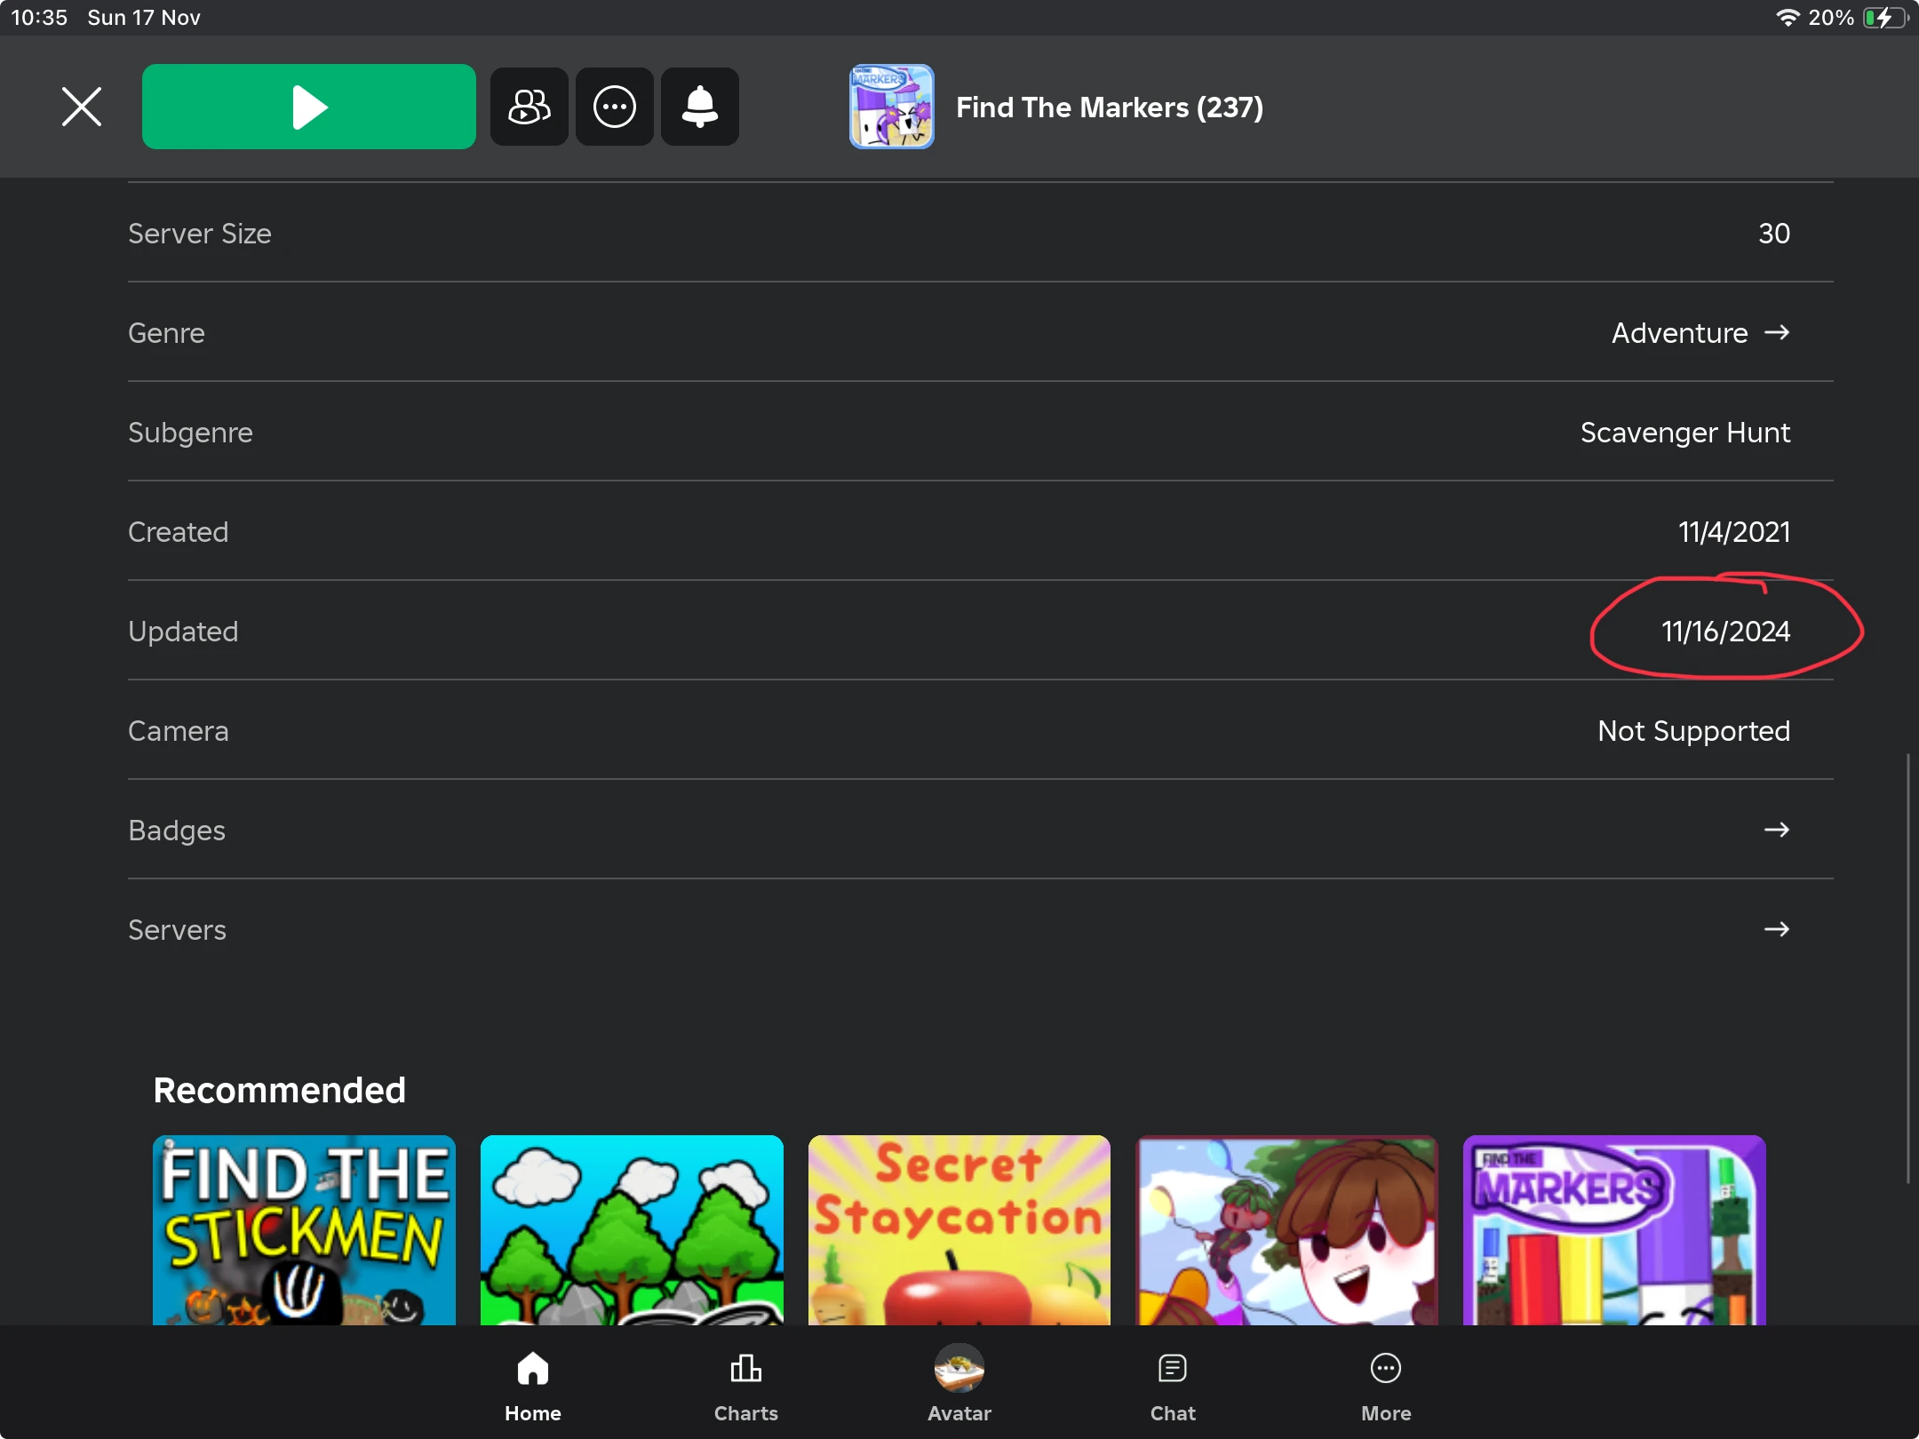Select the green trees recommended game
Viewport: 1919px width, 1439px height.
point(632,1230)
